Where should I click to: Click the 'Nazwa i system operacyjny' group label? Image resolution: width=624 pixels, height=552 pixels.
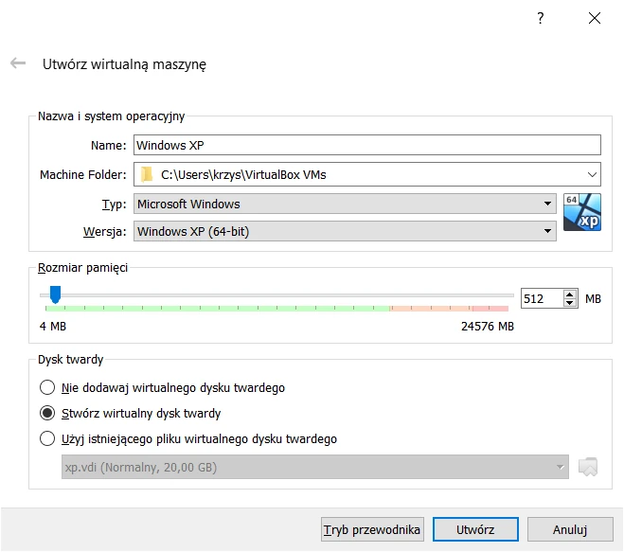[x=111, y=116]
